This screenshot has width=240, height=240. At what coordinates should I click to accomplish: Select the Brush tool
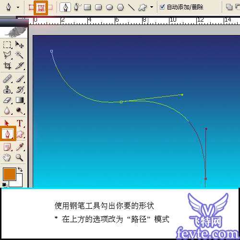[x=20, y=79]
